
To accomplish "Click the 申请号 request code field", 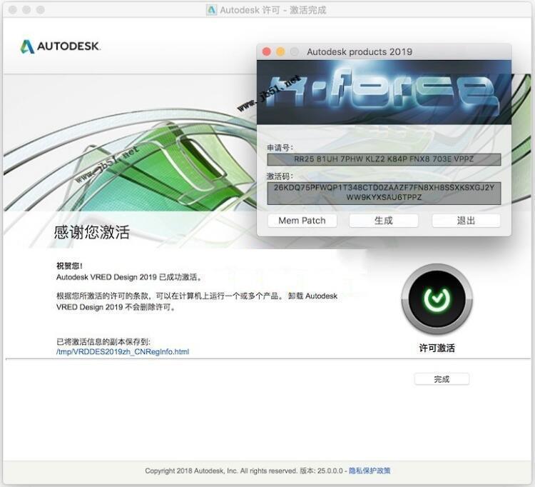I will coord(384,159).
